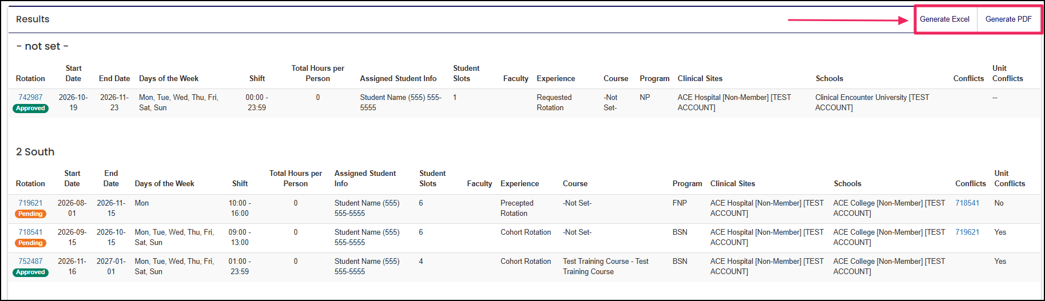Click Pending badge under rotation 719621
The height and width of the screenshot is (301, 1045).
30,214
